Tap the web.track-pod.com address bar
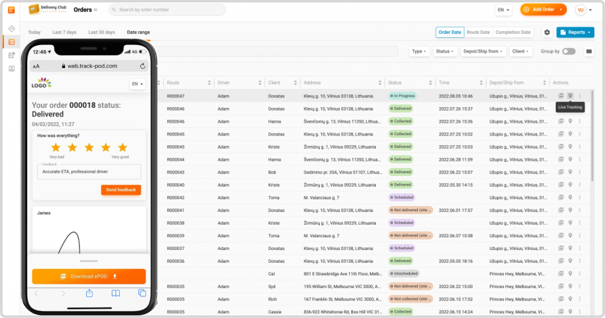 [x=89, y=66]
